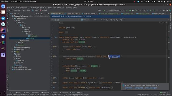Open run with coverage icon
Viewport: 172px width, 96px height.
tap(133, 10)
